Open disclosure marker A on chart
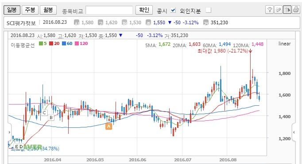The height and width of the screenshot is (164, 302). pyautogui.click(x=108, y=126)
